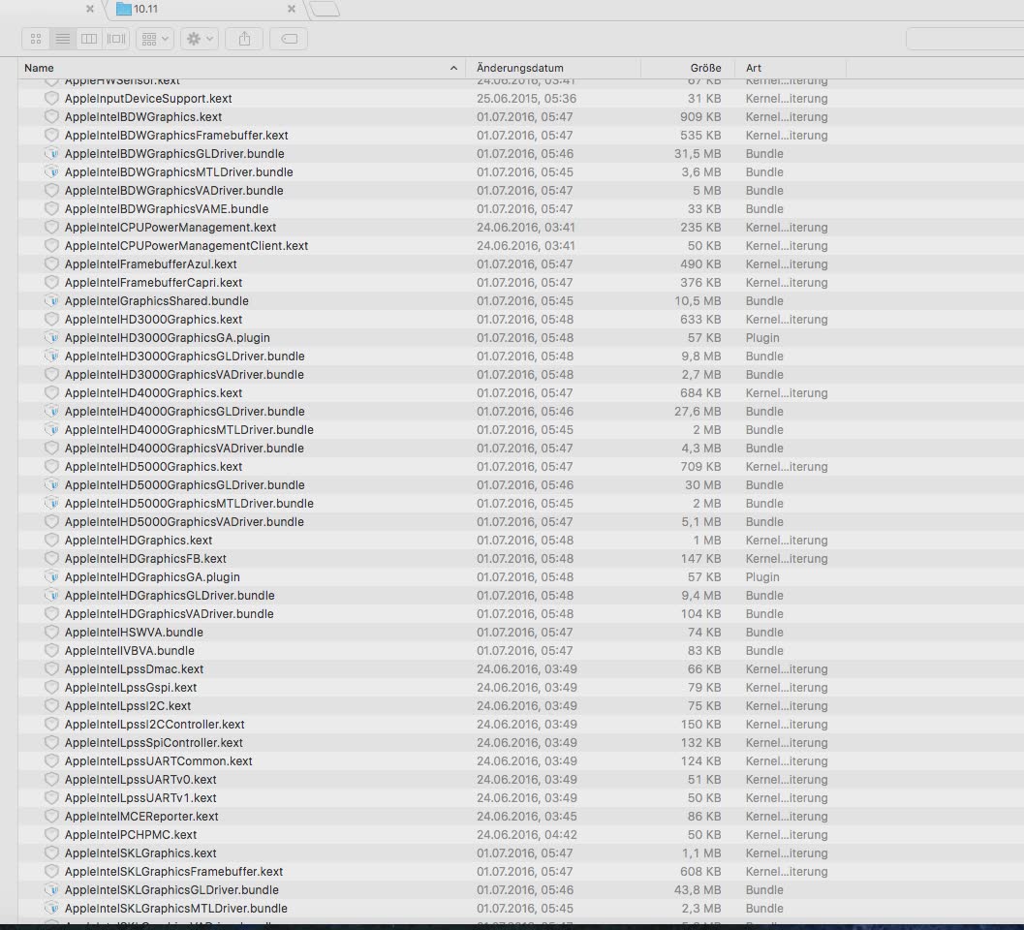Click icon of AppleIntelHSWVA.bundle
1024x930 pixels.
tap(51, 633)
